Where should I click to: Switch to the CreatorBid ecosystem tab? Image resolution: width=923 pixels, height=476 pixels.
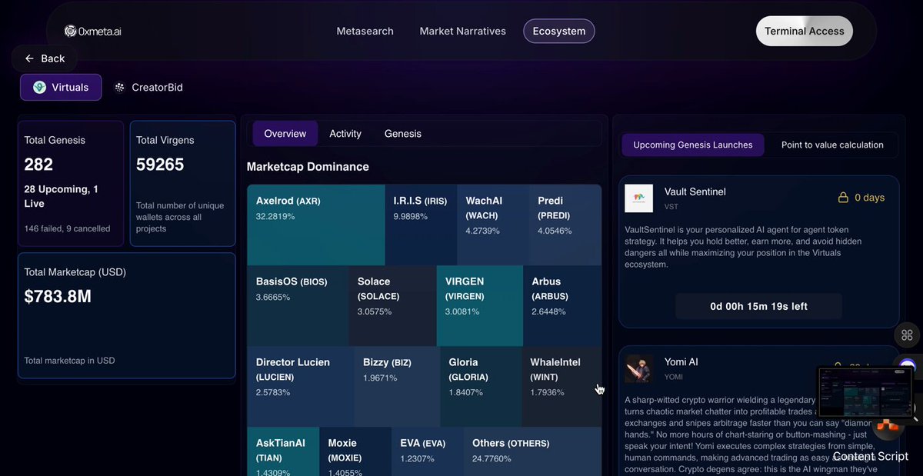[x=148, y=88]
